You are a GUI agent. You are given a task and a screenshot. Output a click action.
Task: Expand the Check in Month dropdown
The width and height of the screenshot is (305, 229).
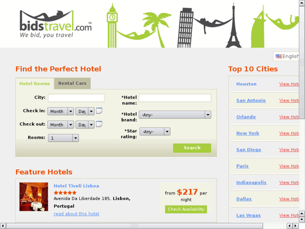click(60, 111)
